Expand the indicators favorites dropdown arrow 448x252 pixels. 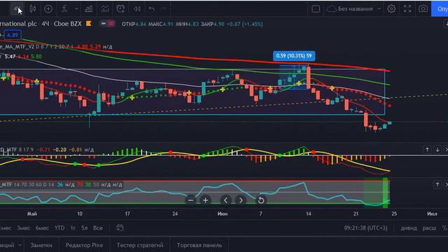(x=76, y=9)
